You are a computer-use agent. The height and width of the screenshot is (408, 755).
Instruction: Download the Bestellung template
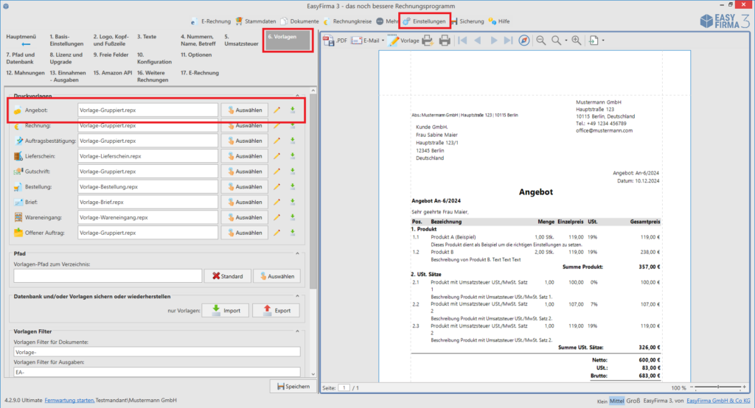292,186
